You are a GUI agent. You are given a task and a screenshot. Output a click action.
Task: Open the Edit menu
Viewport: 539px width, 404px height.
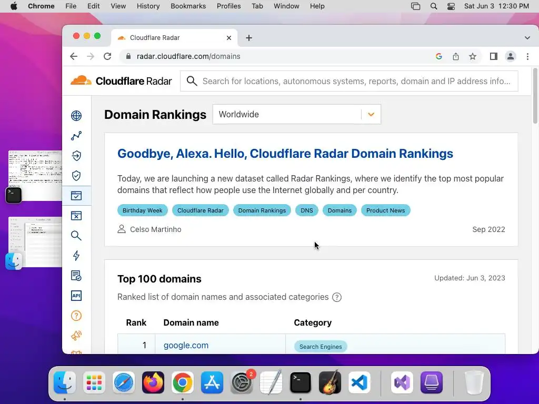pyautogui.click(x=93, y=6)
